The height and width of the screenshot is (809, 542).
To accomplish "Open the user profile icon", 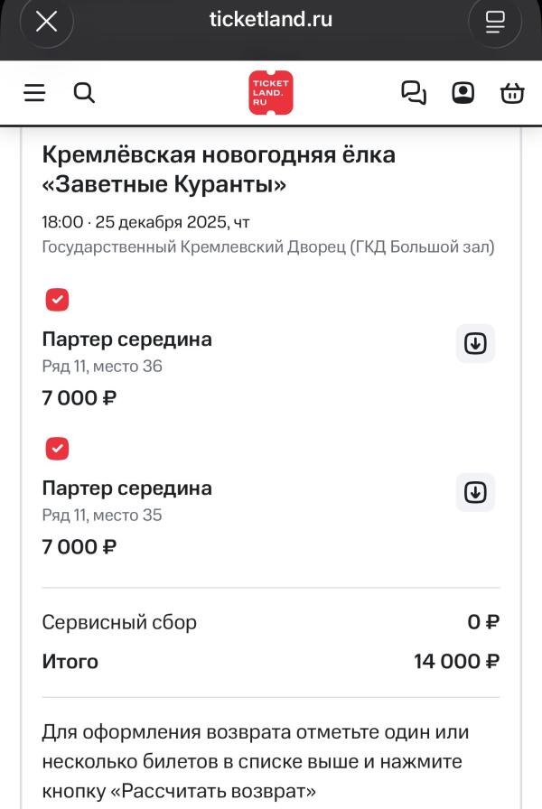I will click(x=463, y=93).
